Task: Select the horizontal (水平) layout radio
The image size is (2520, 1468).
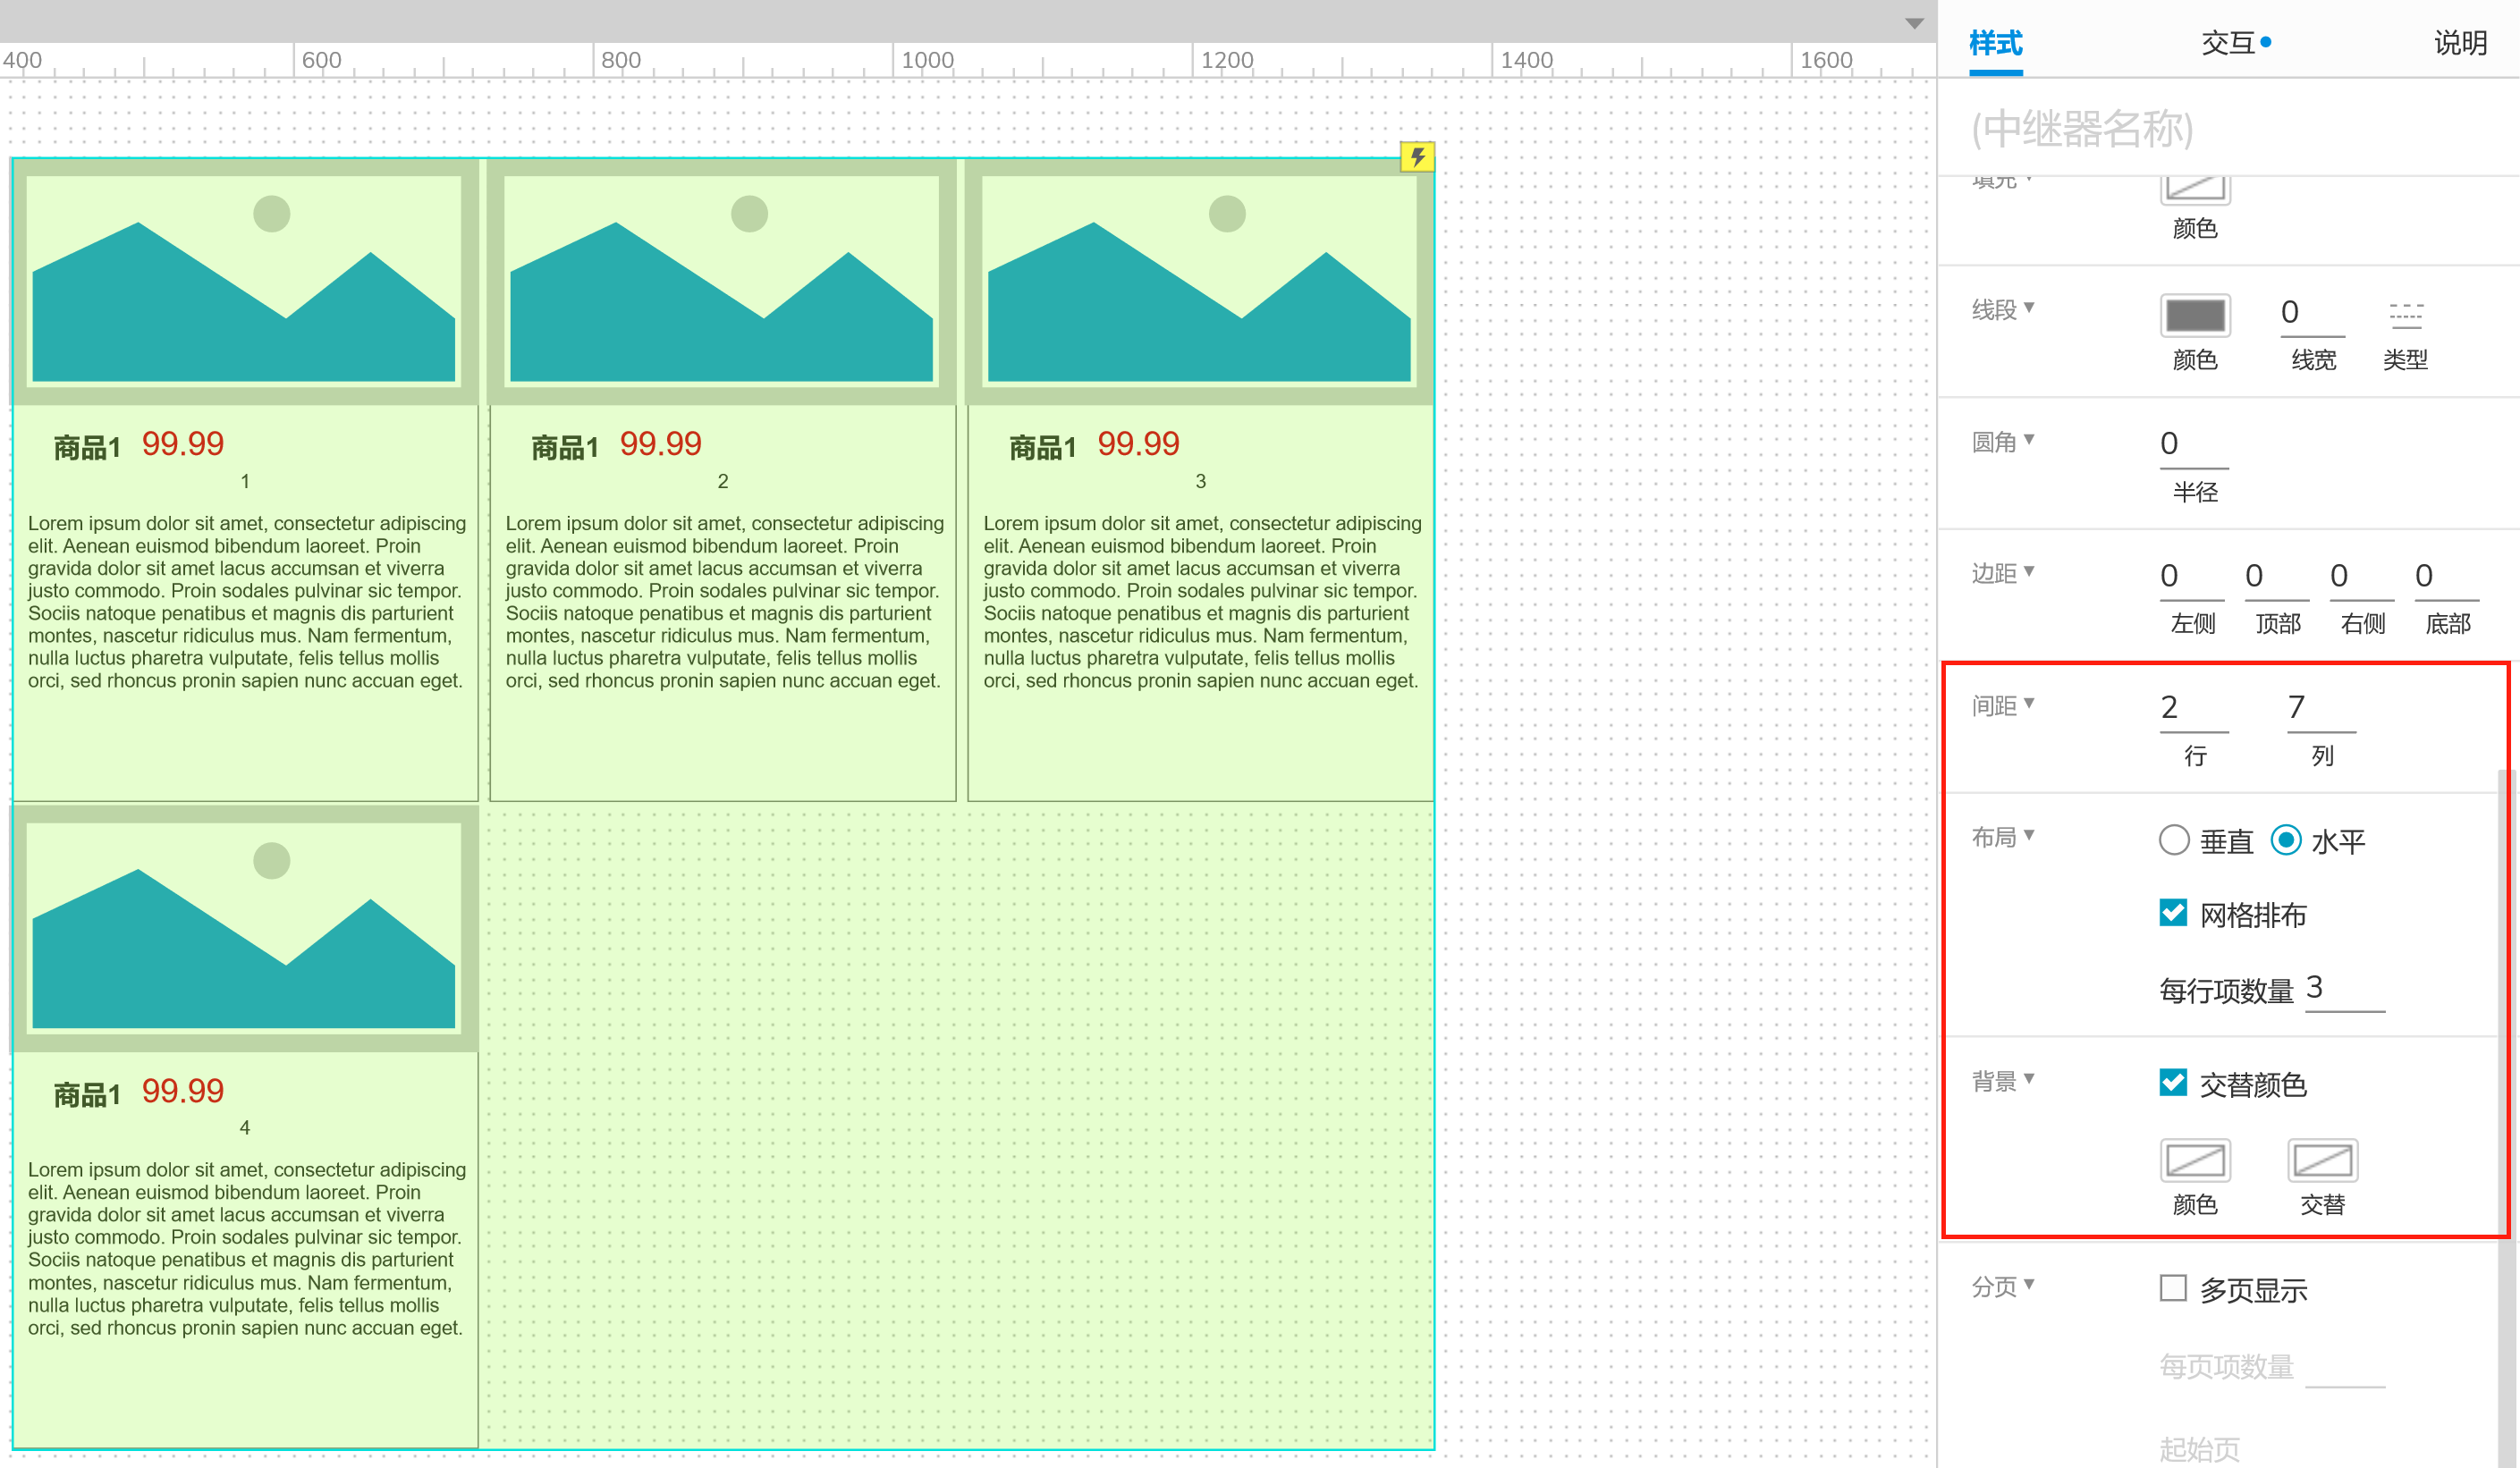Action: pos(2286,840)
